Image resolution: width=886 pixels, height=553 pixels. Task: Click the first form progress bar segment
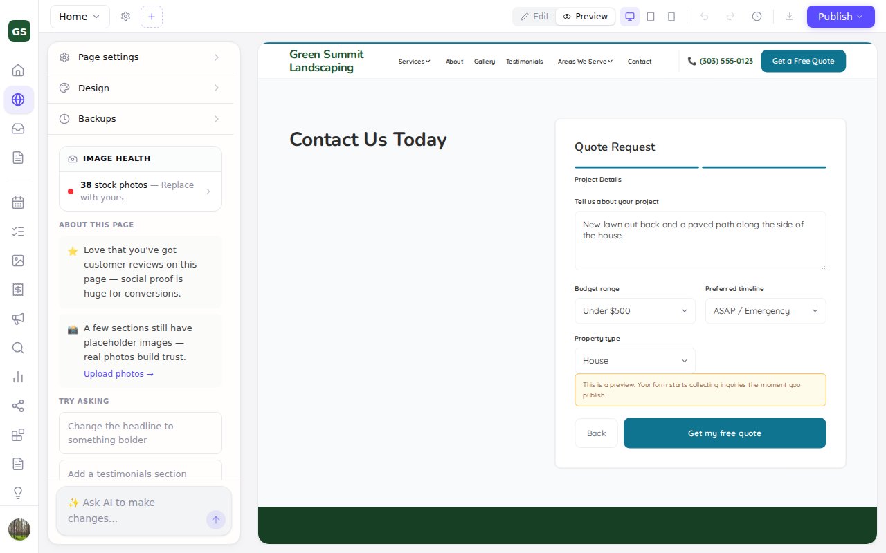click(x=637, y=167)
